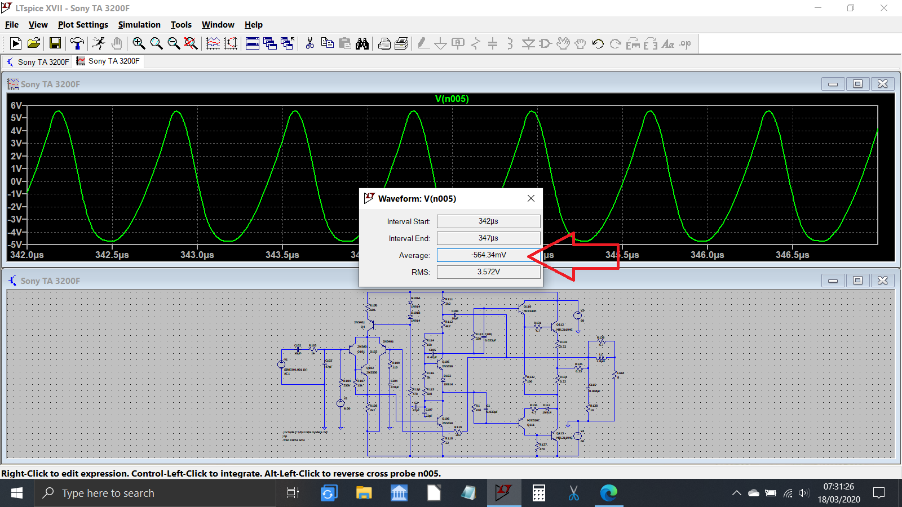Viewport: 902px width, 507px height.
Task: Click the Pan magnifier icon
Action: click(x=156, y=43)
